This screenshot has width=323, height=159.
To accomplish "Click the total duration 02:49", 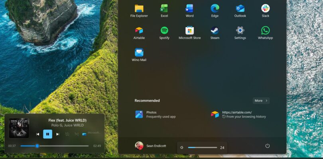I will (x=97, y=146).
